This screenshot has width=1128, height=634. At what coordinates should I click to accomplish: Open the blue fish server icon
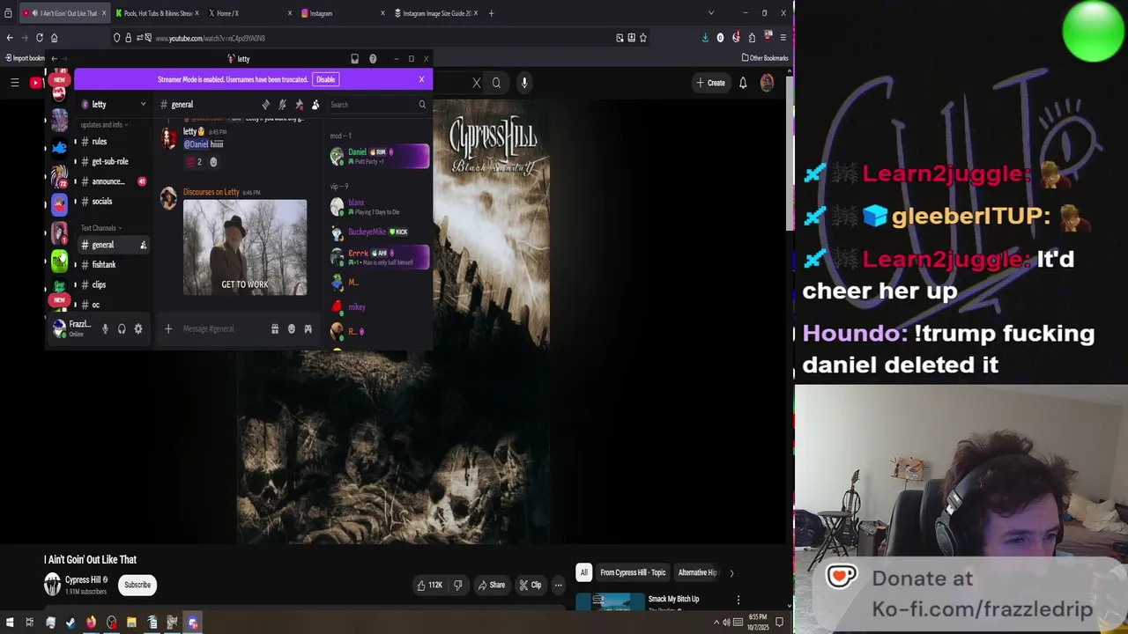(x=59, y=148)
